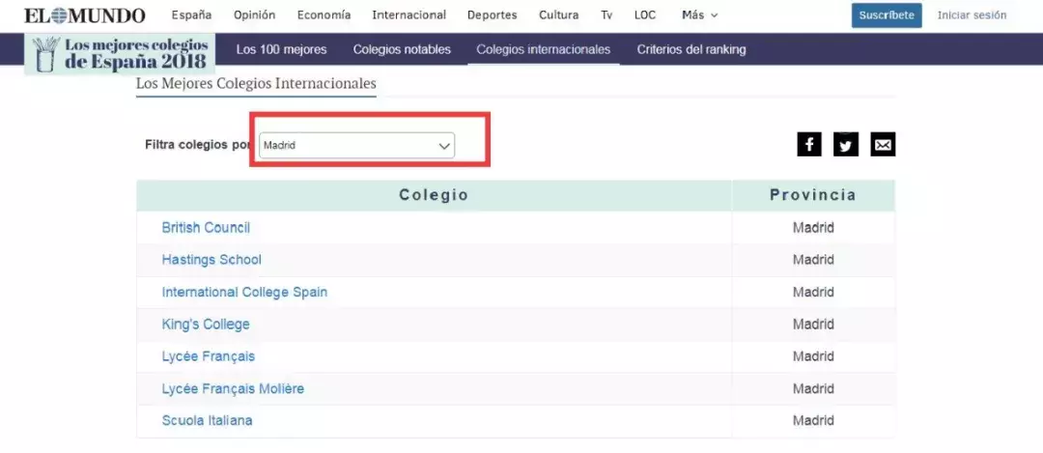Viewport: 1043px width, 453px height.
Task: Switch to Los 100 mejores tab
Action: (x=281, y=49)
